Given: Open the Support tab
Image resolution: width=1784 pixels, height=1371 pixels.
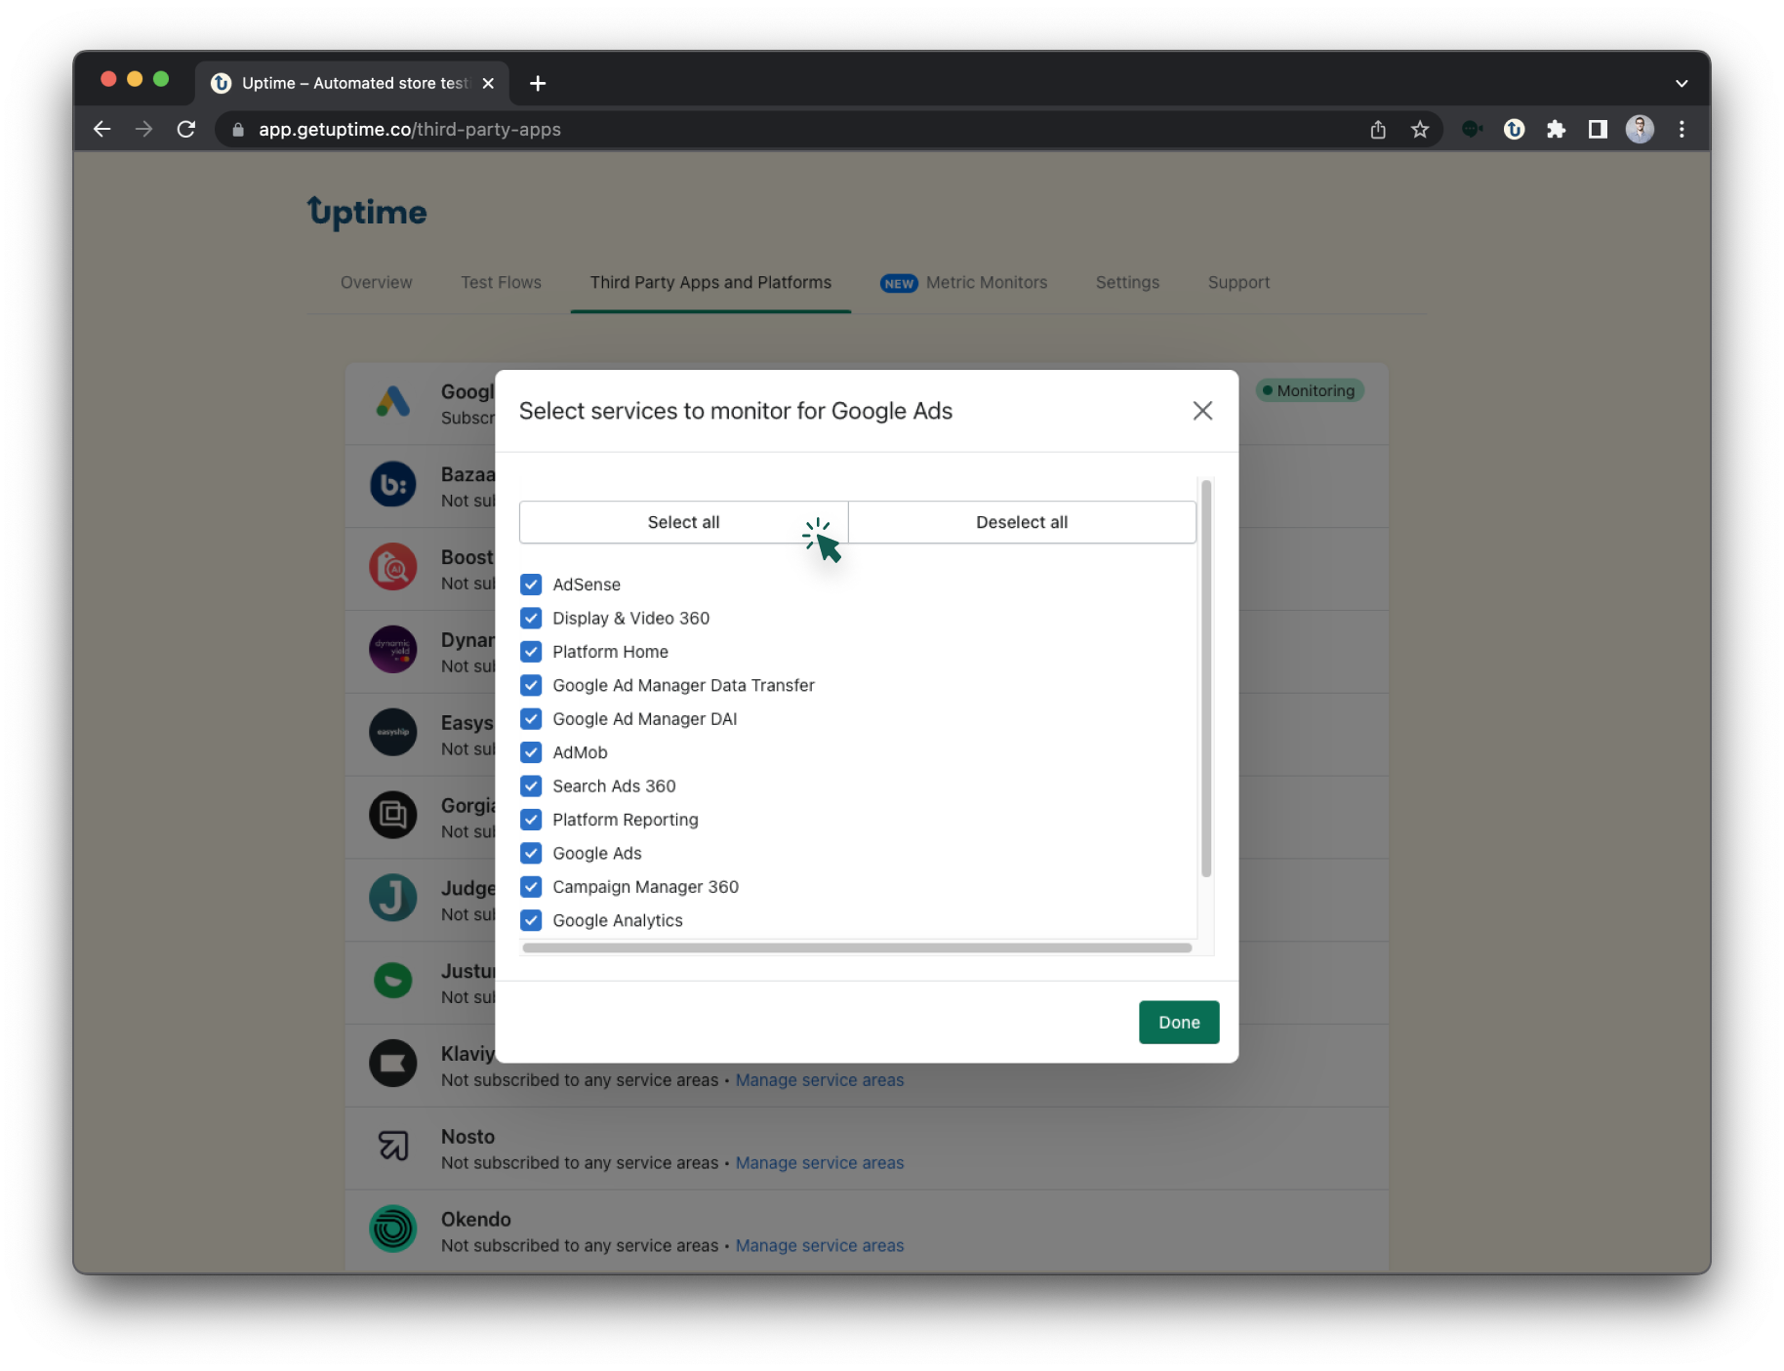Looking at the screenshot, I should 1238,282.
